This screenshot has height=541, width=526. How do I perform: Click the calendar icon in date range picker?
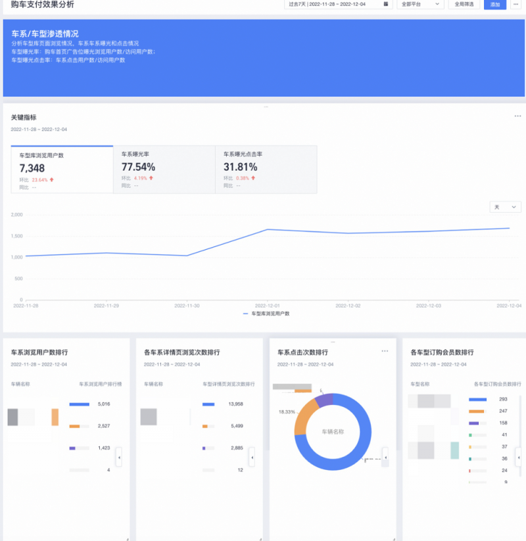tap(386, 4)
